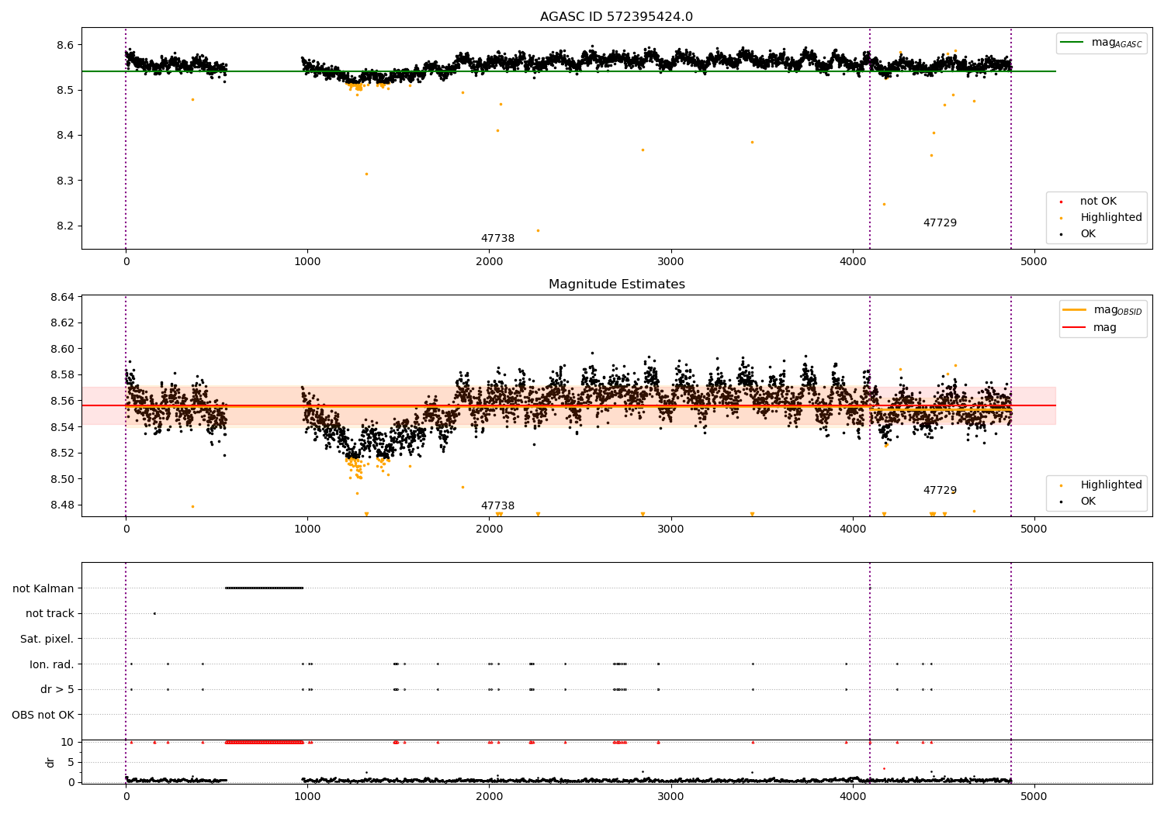Select the green mag_AGASC line sample in legend
Image resolution: width=1164 pixels, height=814 pixels.
(1072, 43)
